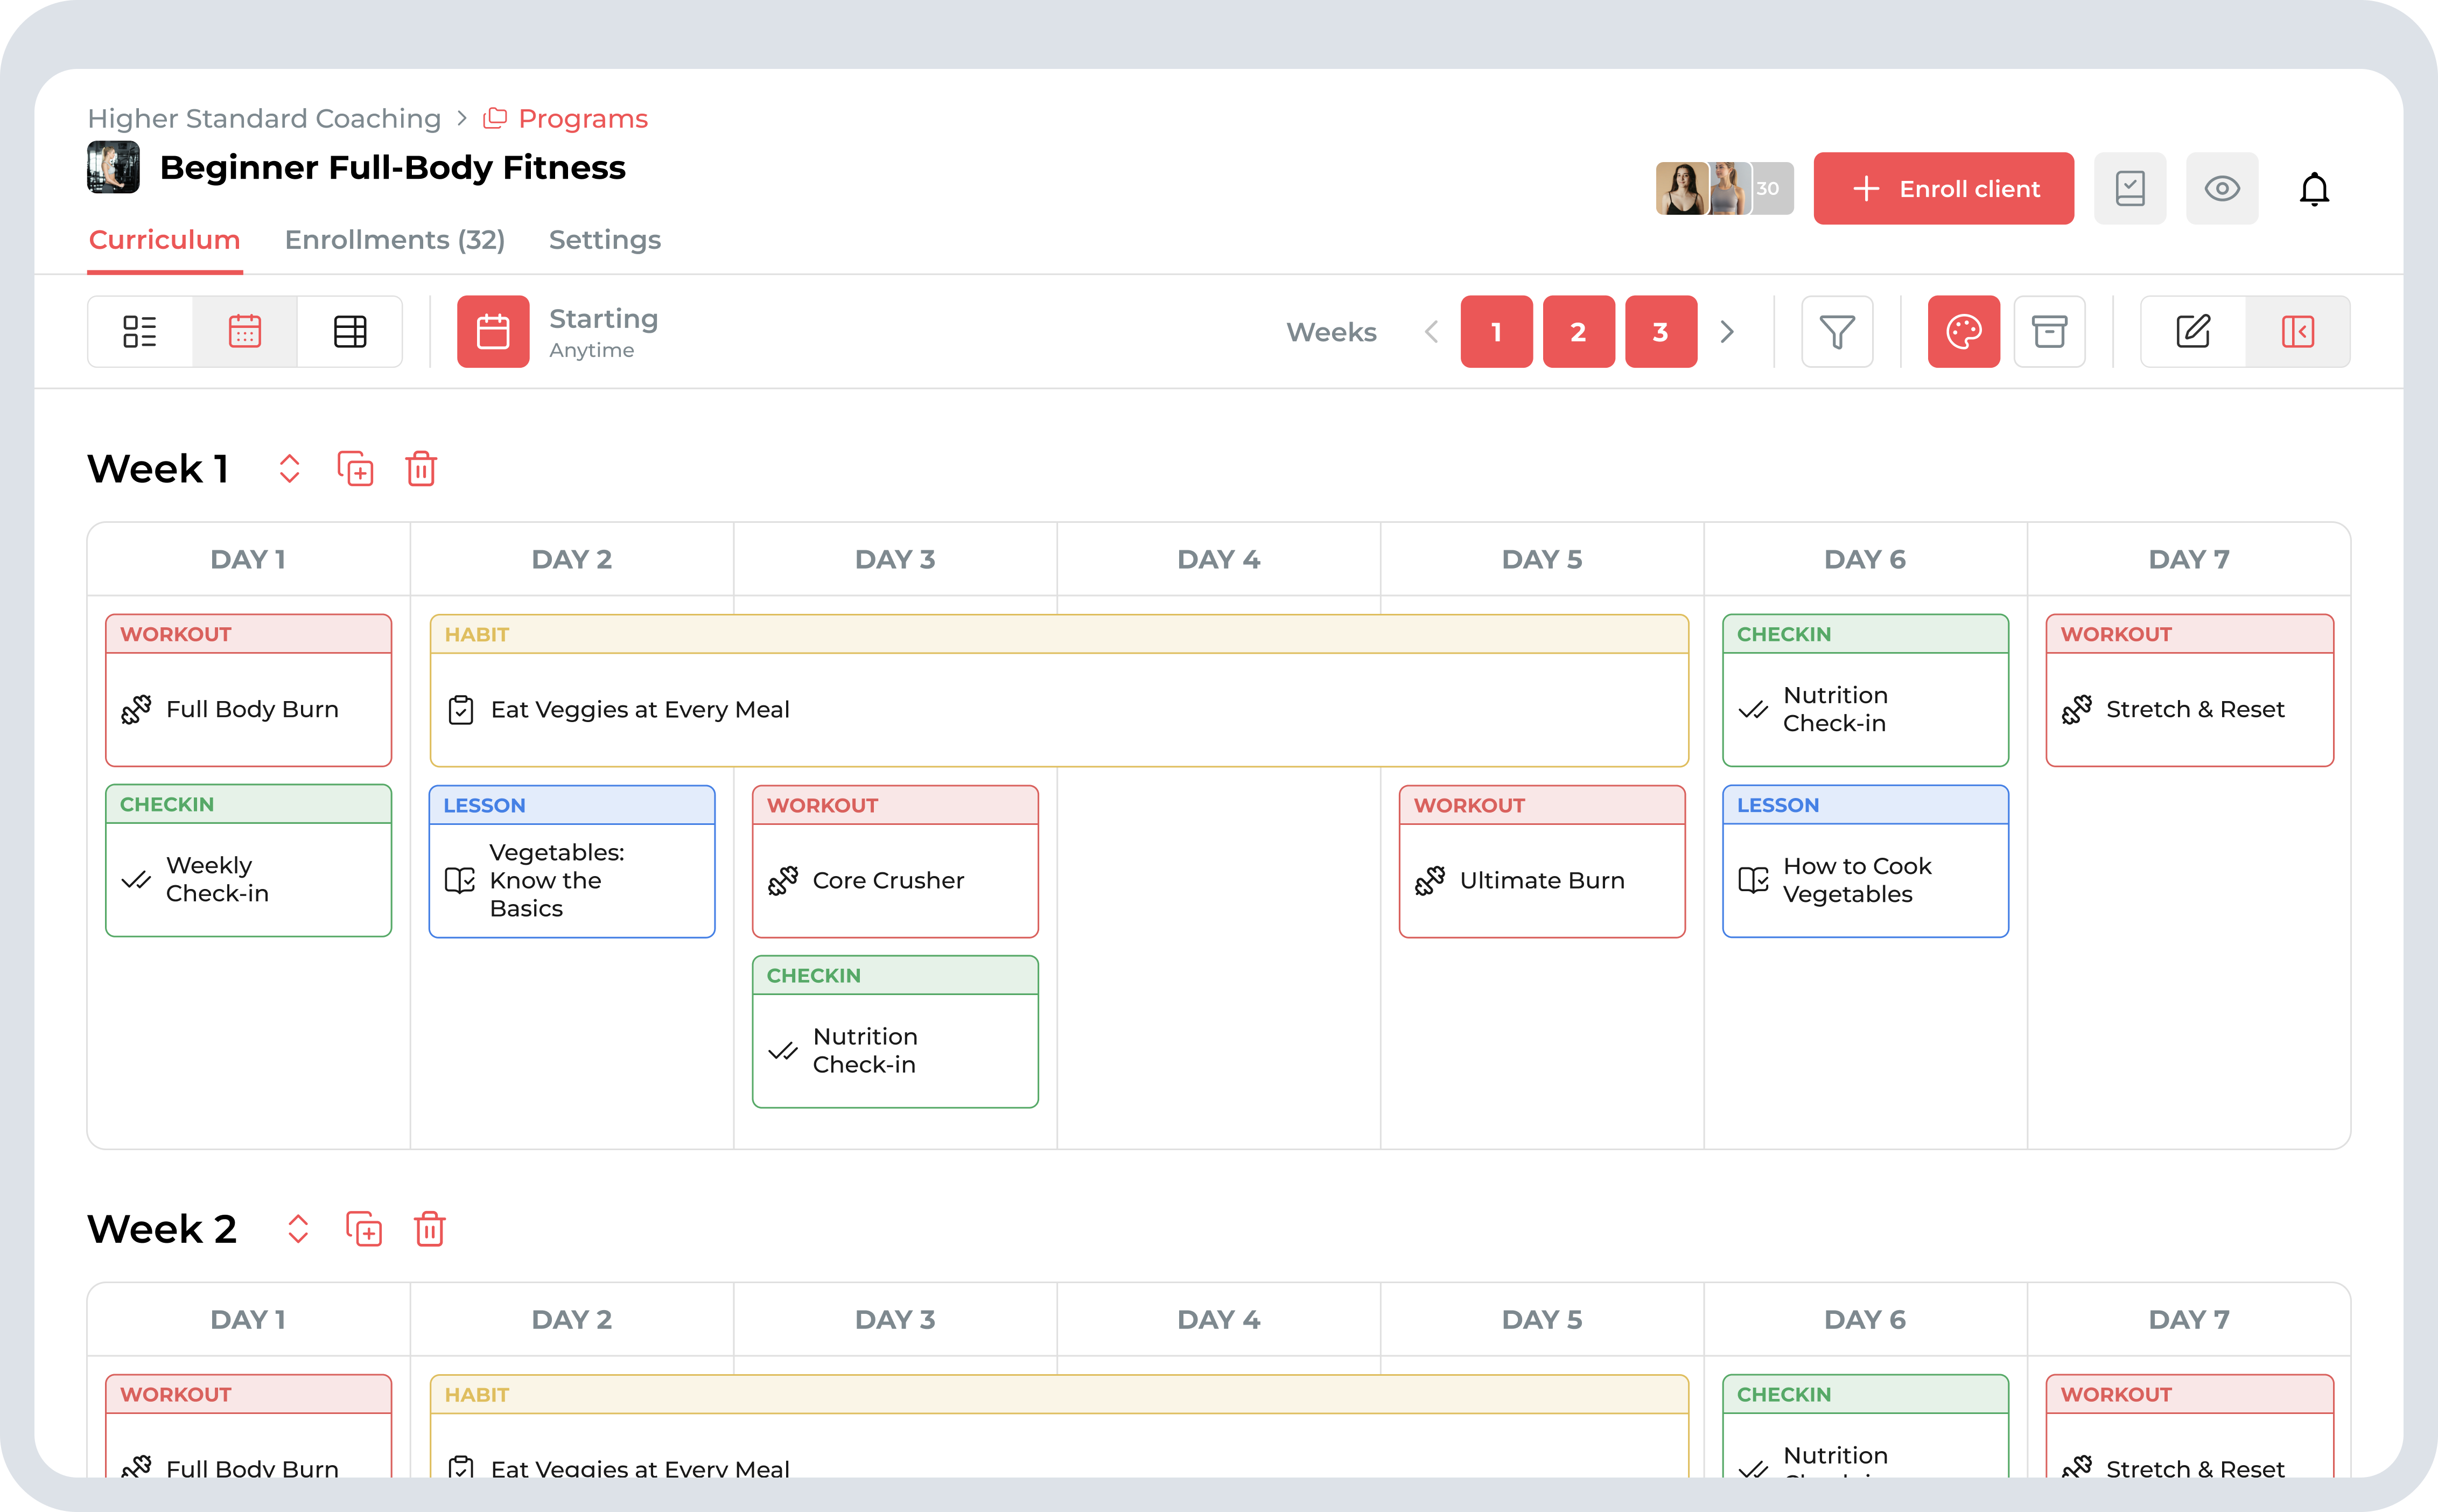2438x1512 pixels.
Task: Select the Week 1 DAY 7 column header
Action: coord(2189,559)
